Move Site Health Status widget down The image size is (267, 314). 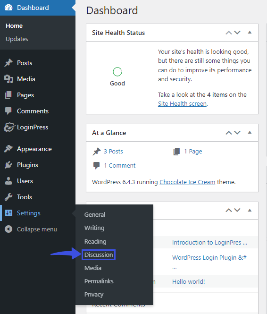coord(237,33)
